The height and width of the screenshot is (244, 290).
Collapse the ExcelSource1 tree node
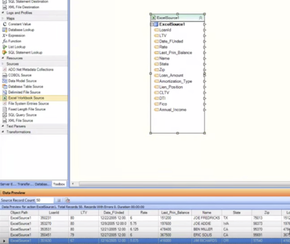click(152, 24)
